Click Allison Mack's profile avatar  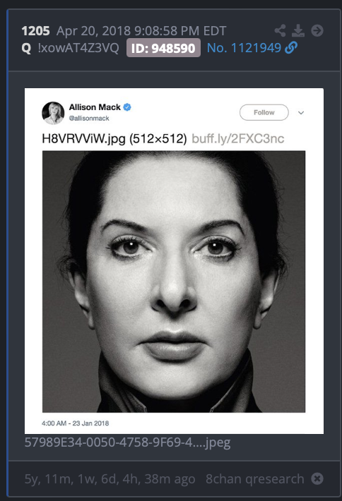click(x=53, y=113)
